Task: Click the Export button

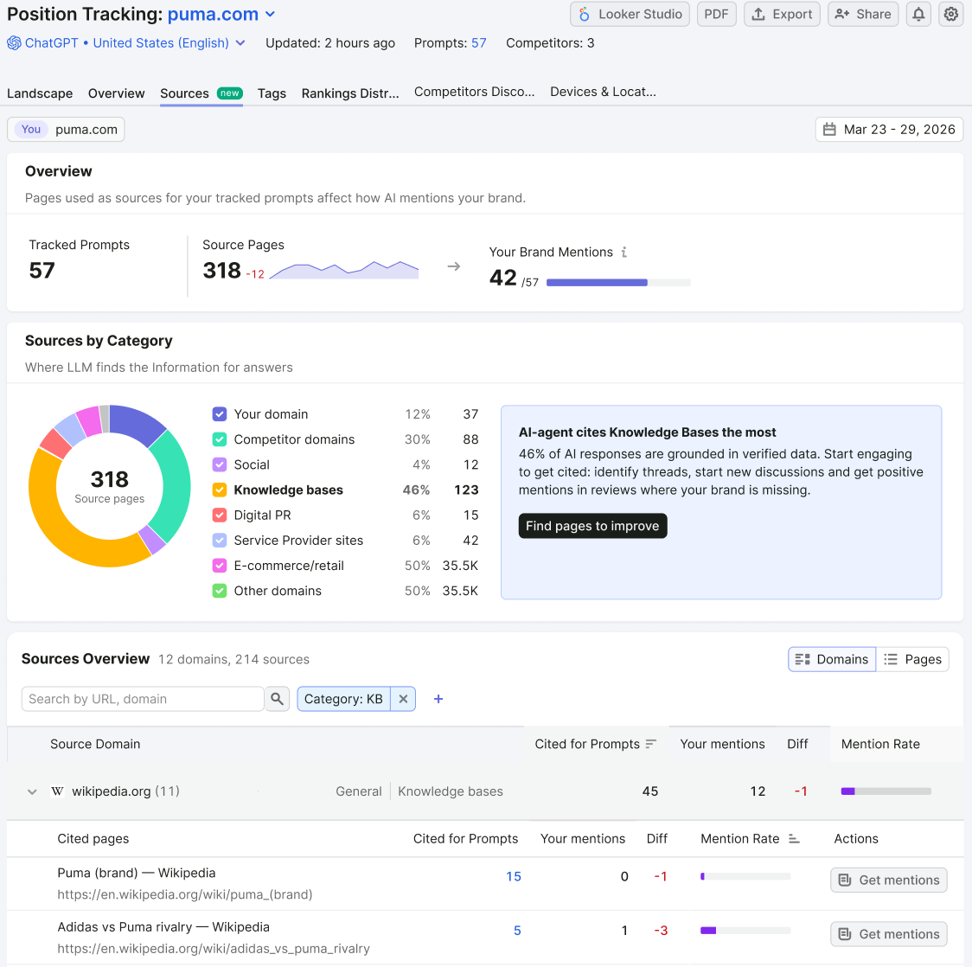Action: (x=782, y=14)
